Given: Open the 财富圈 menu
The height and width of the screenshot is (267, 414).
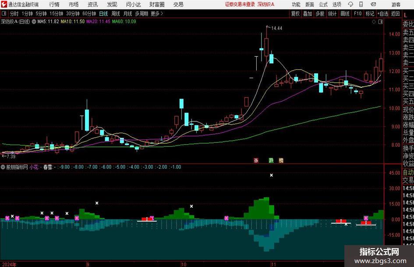Looking at the screenshot, I should 157,4.
